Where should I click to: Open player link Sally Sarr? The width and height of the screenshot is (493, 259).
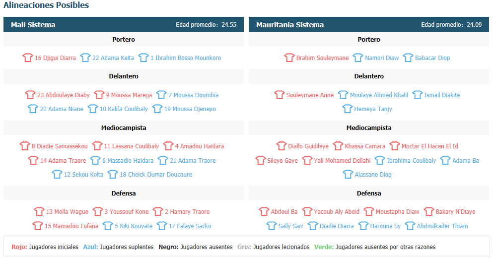click(x=291, y=226)
